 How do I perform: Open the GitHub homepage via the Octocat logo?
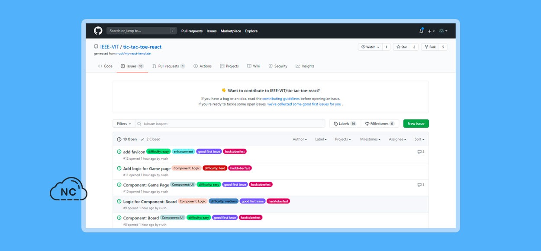(98, 31)
